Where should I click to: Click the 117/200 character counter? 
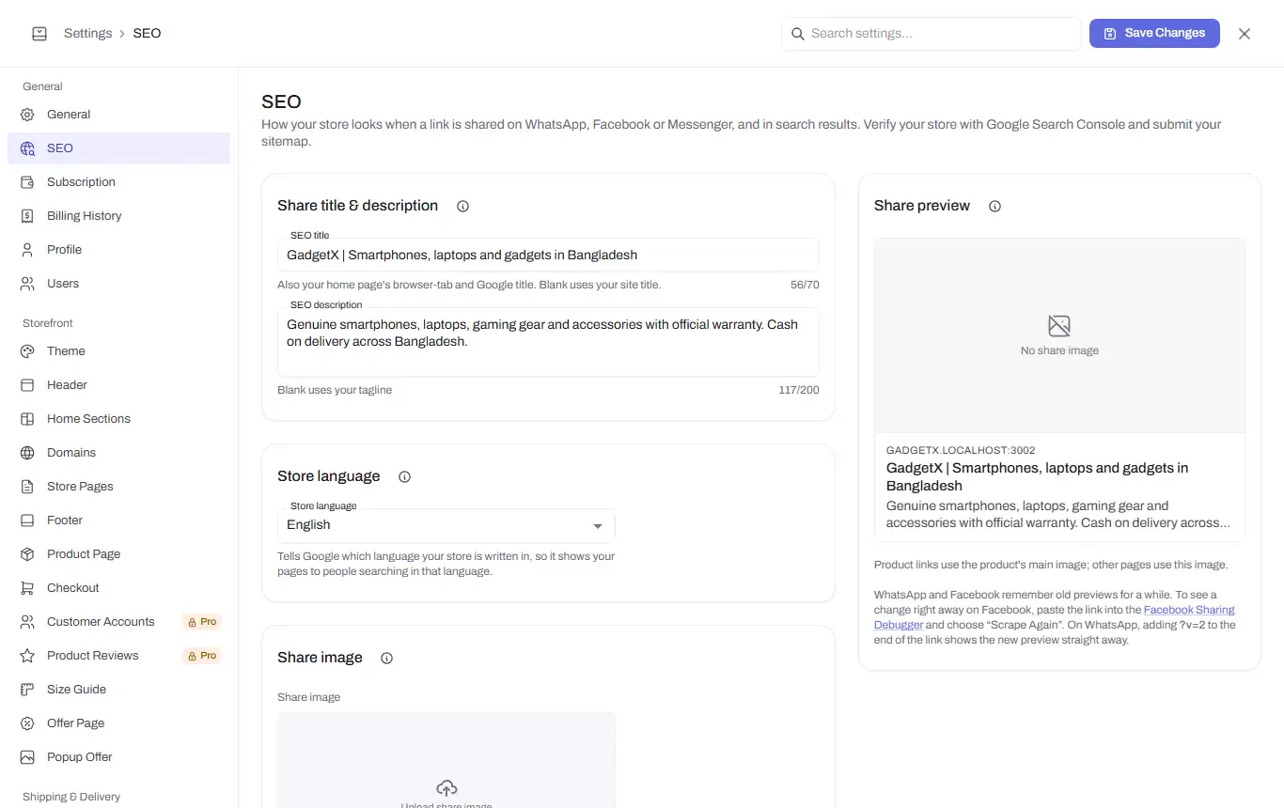[799, 390]
